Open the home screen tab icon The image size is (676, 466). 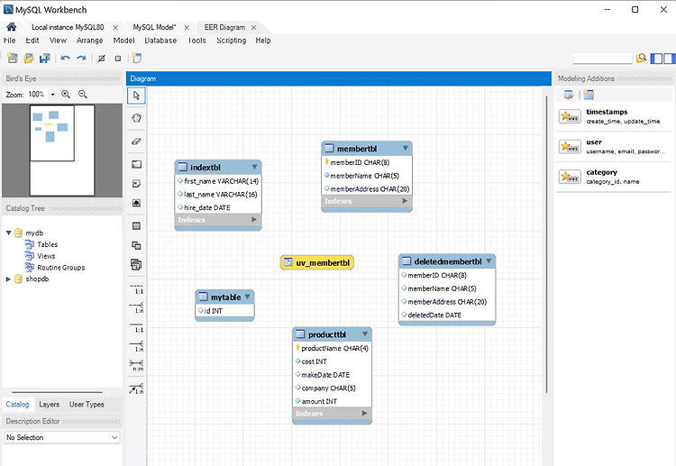click(x=11, y=27)
